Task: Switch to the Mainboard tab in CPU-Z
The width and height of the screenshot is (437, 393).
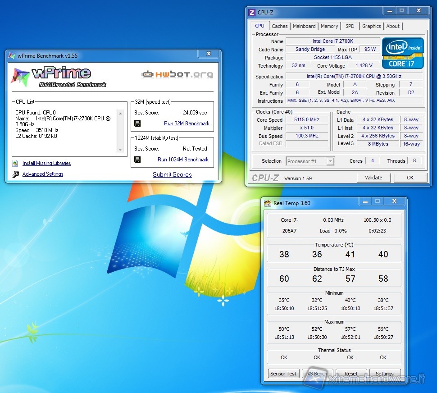Action: click(304, 26)
